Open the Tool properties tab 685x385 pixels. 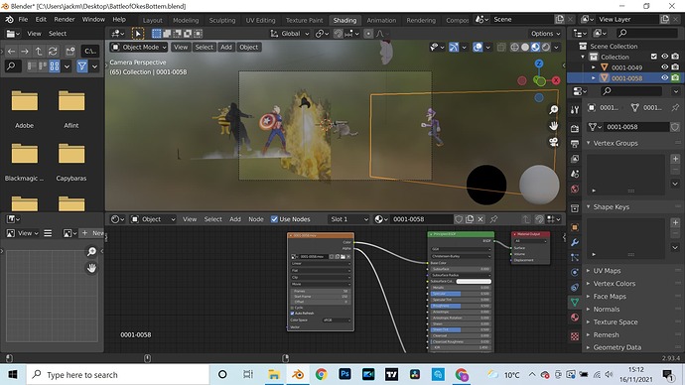[x=575, y=110]
